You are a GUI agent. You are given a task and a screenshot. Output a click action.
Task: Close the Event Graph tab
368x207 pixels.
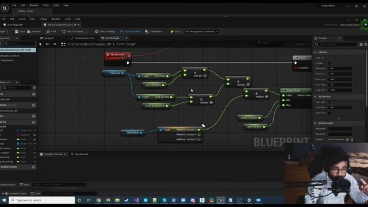click(126, 39)
